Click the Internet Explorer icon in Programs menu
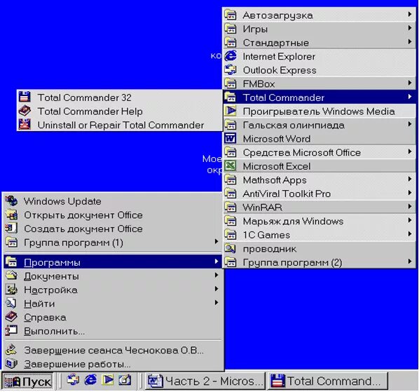Viewport: 419px width, 392px height. (231, 56)
